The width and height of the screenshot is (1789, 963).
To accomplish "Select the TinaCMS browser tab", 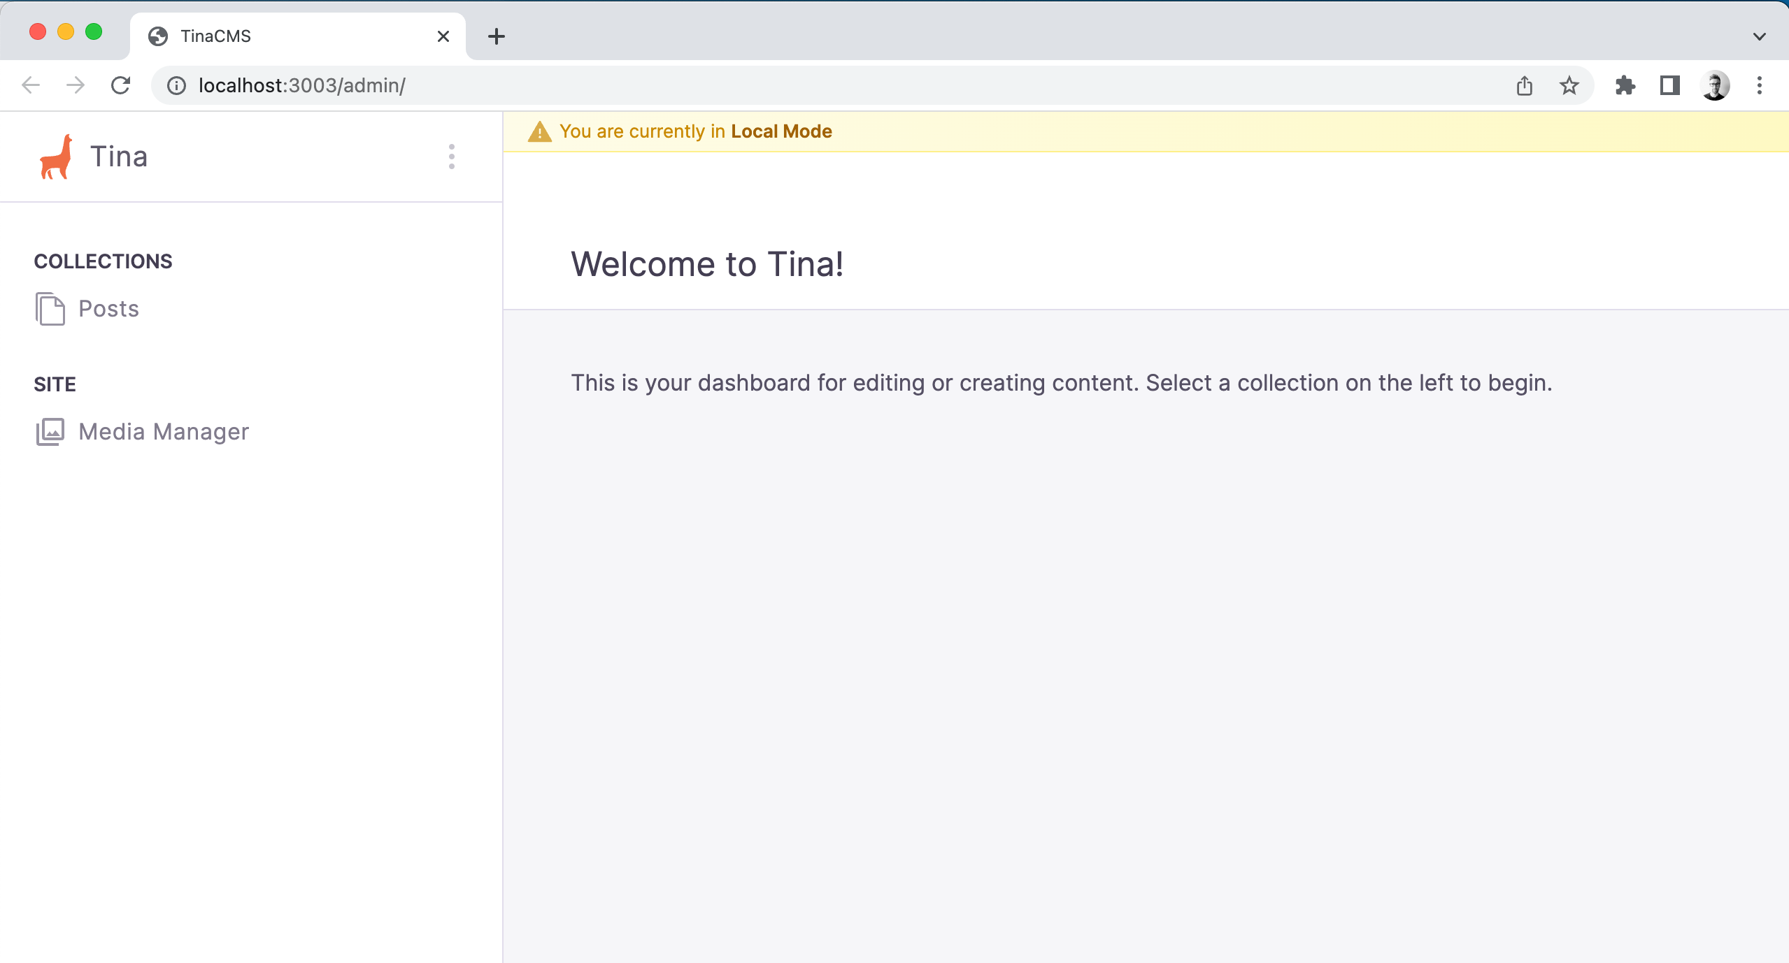I will pos(298,36).
